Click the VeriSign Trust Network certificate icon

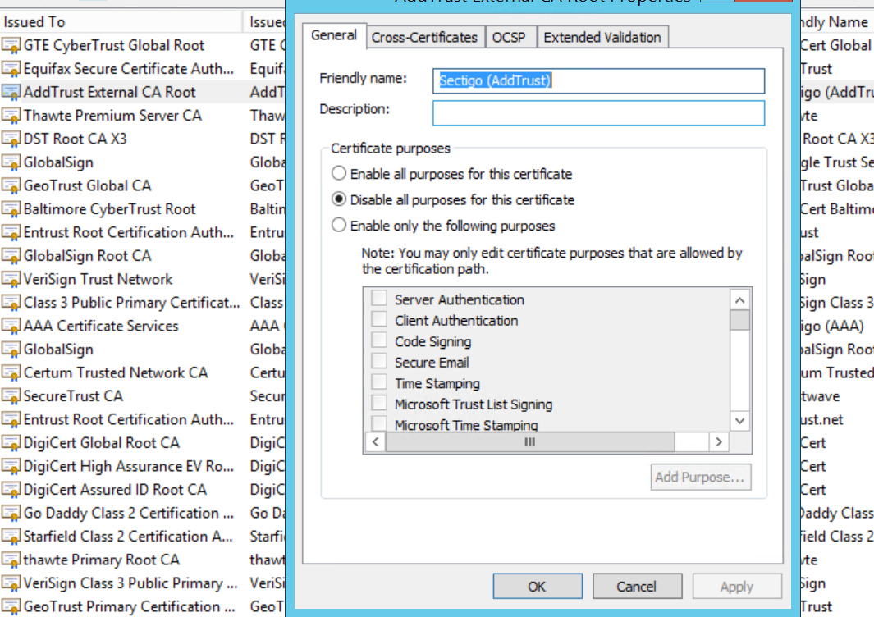tap(11, 279)
